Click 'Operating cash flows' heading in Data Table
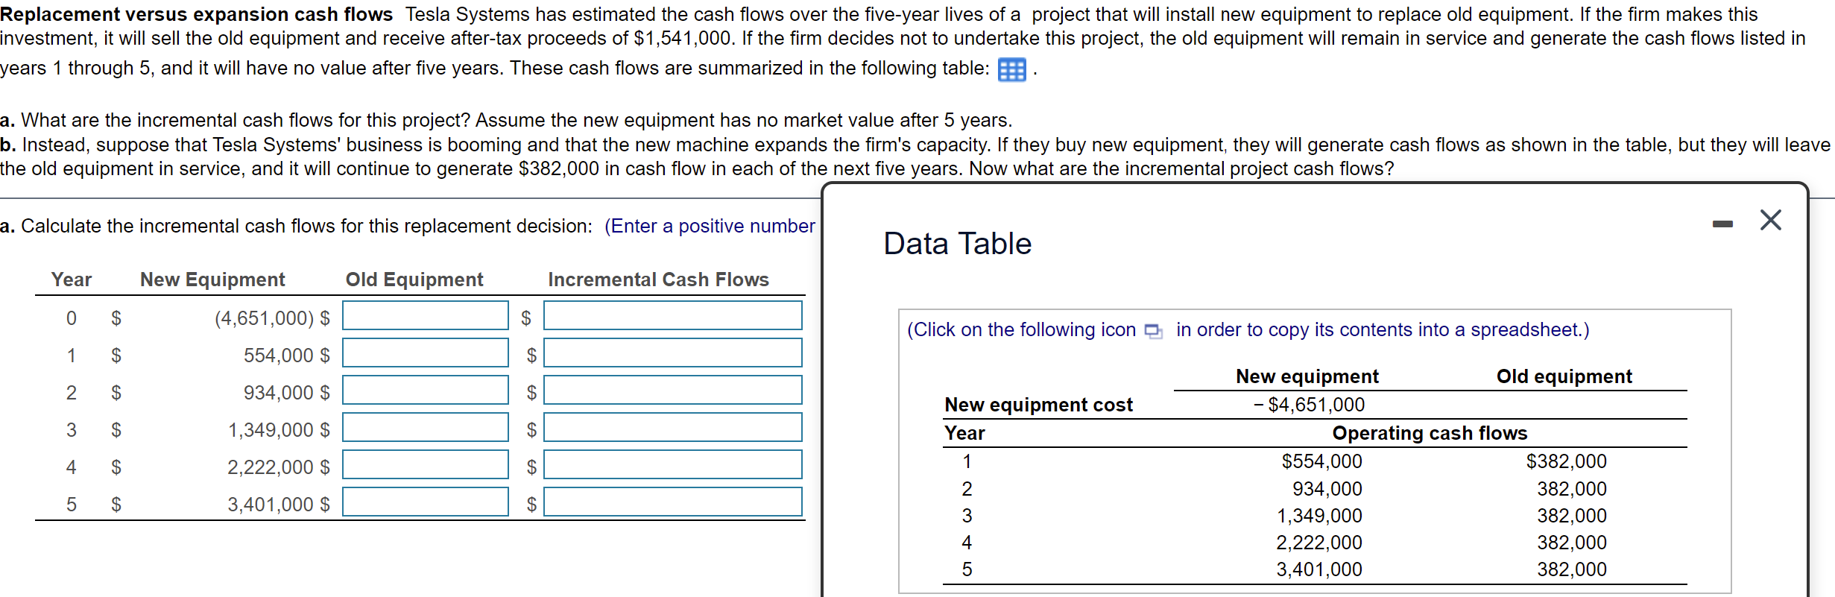1835x597 pixels. 1430,433
